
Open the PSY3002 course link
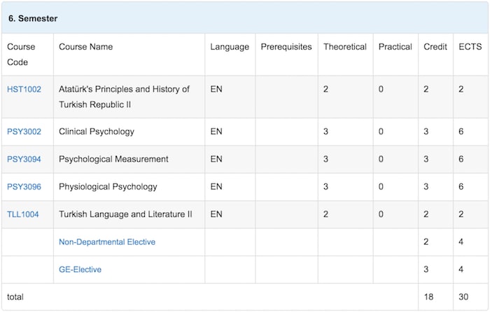tap(24, 132)
